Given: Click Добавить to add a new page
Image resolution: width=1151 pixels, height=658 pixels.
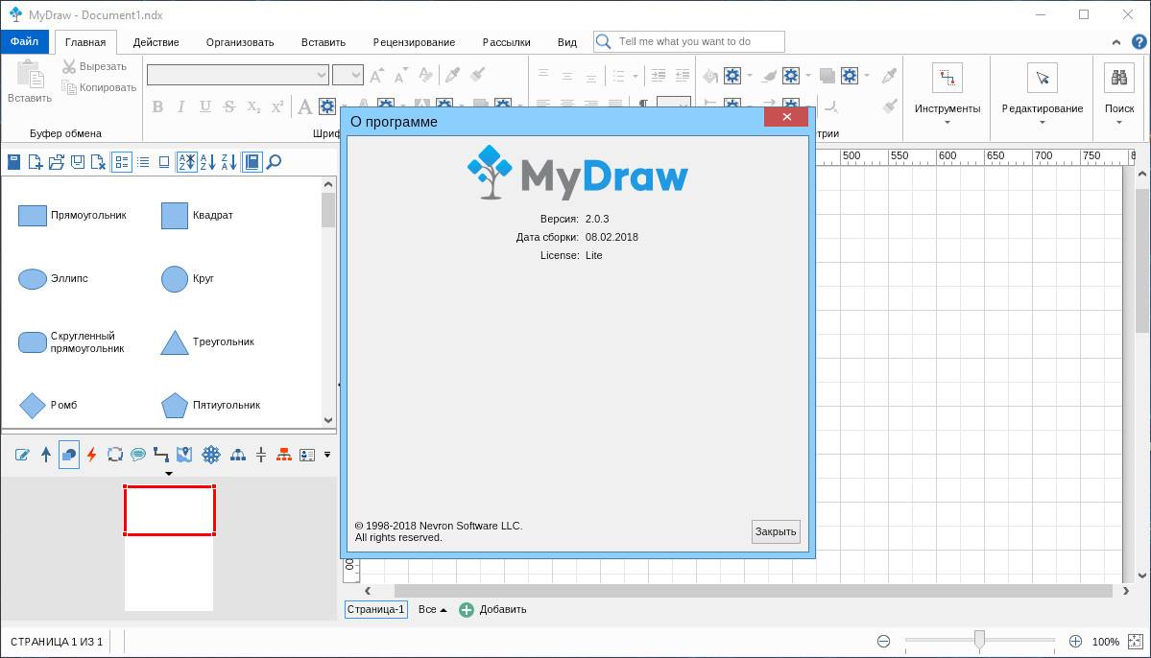Looking at the screenshot, I should (493, 609).
